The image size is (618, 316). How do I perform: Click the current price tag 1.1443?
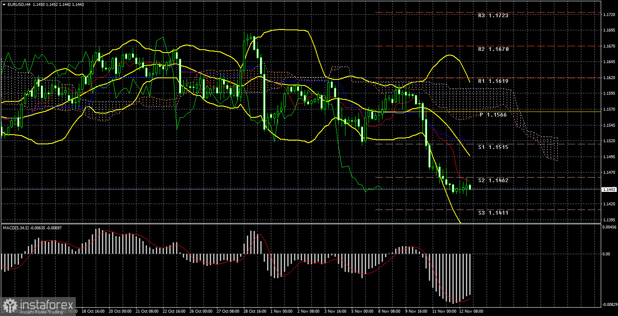[609, 190]
